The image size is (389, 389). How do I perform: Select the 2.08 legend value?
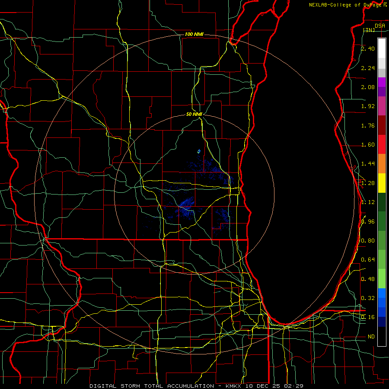pos(368,87)
